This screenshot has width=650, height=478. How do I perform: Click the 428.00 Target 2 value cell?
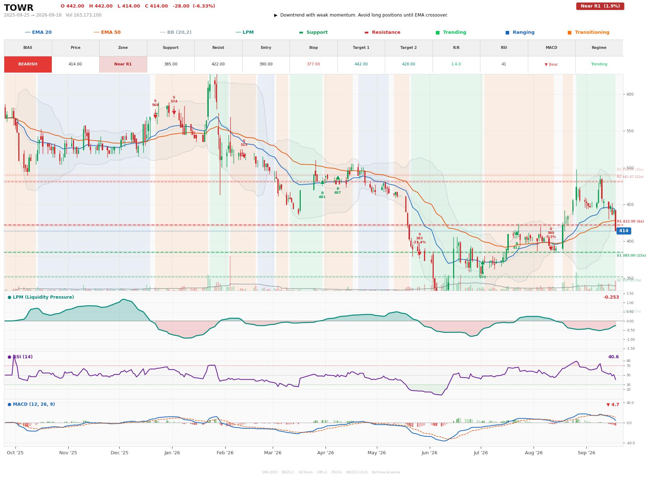coord(409,64)
